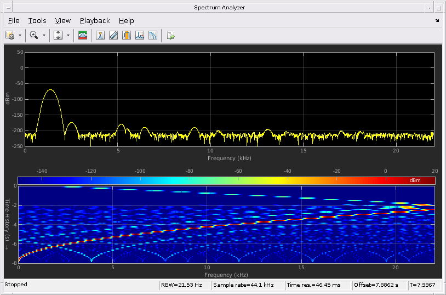Image resolution: width=446 pixels, height=295 pixels.
Task: Expand the scale axes dropdown arrow
Action: [68, 35]
